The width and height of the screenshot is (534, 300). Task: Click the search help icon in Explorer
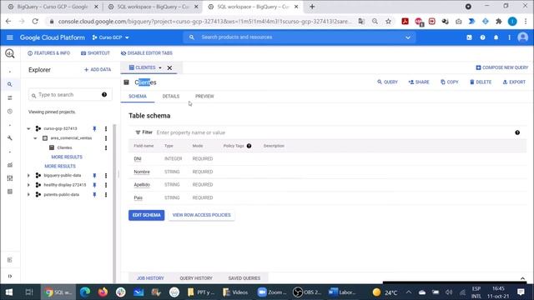pos(104,94)
